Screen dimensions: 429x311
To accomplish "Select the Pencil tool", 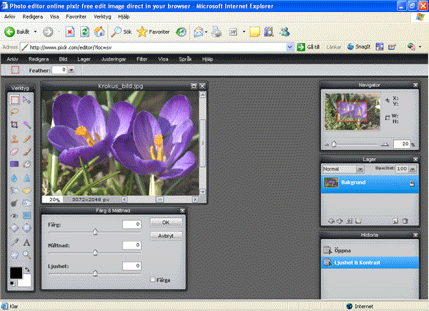I will pyautogui.click(x=27, y=138).
